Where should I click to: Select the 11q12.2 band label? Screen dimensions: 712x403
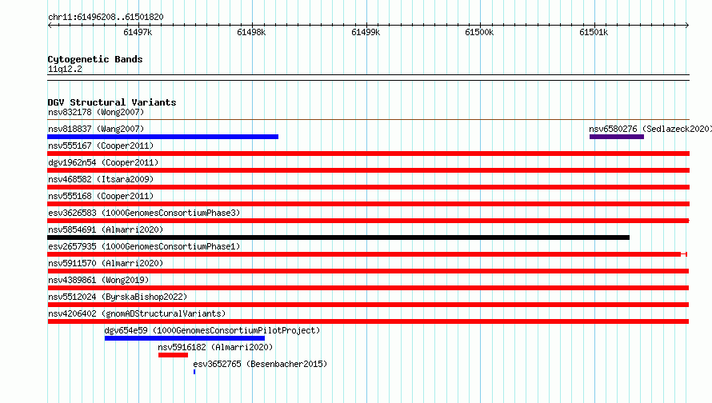point(65,69)
